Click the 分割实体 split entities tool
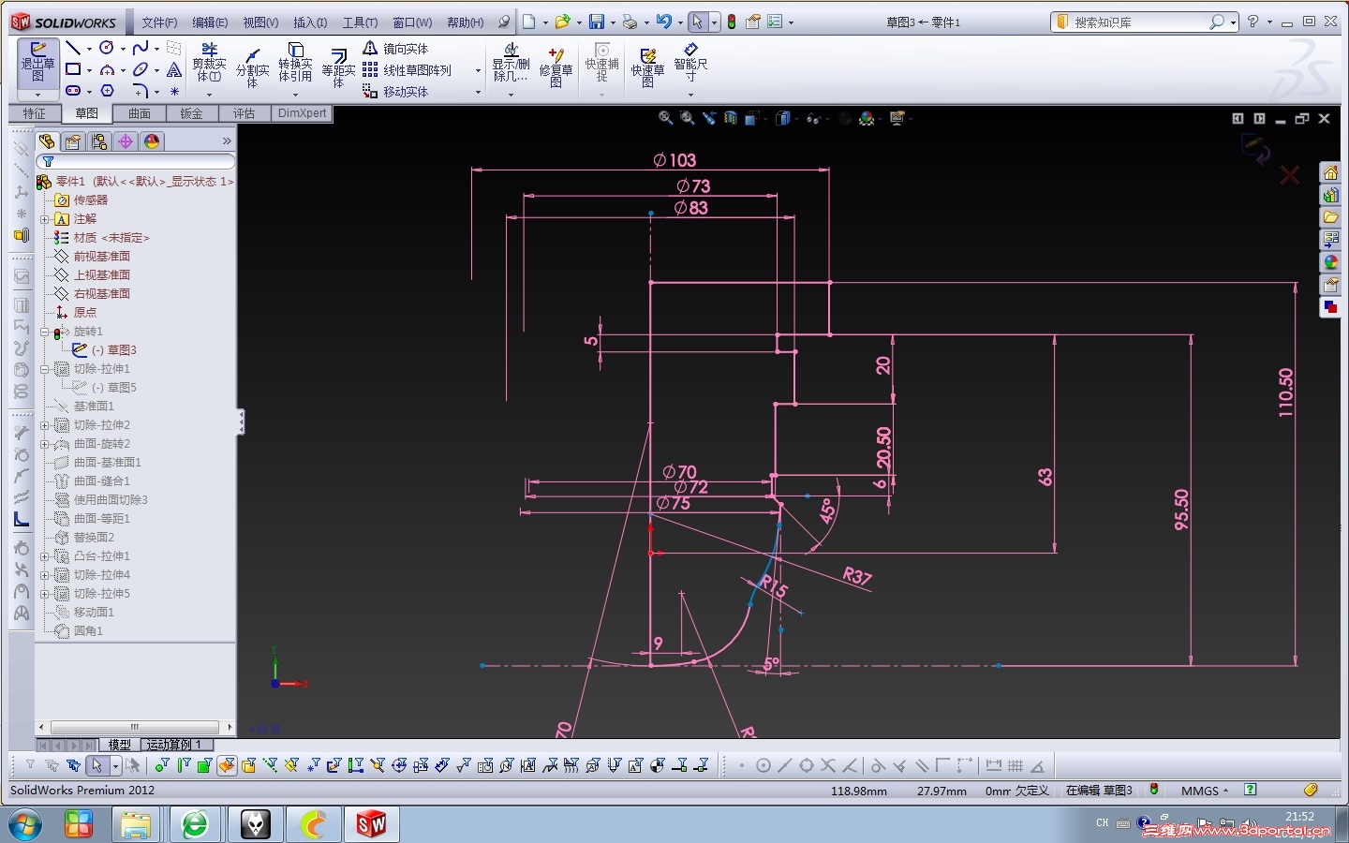This screenshot has height=843, width=1349. (x=252, y=67)
